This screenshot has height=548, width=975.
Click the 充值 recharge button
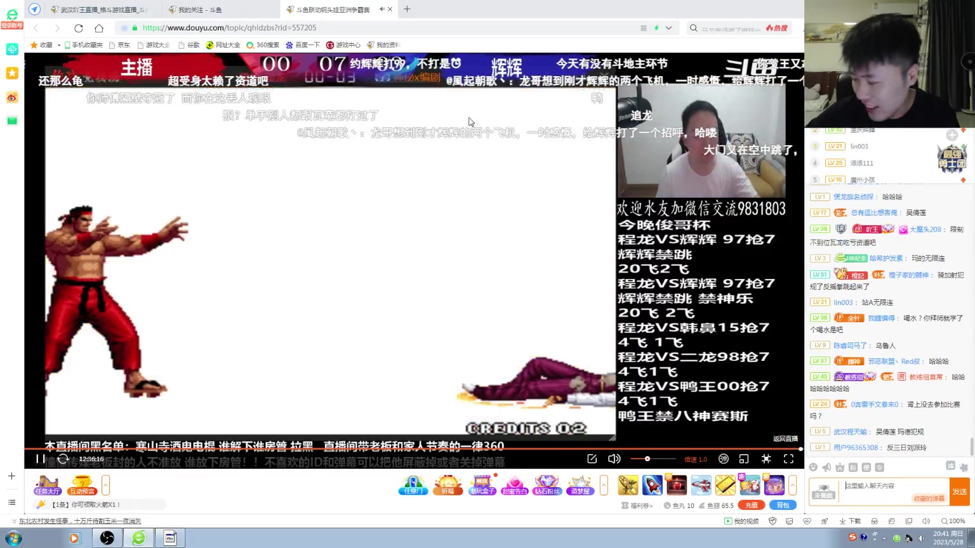751,506
